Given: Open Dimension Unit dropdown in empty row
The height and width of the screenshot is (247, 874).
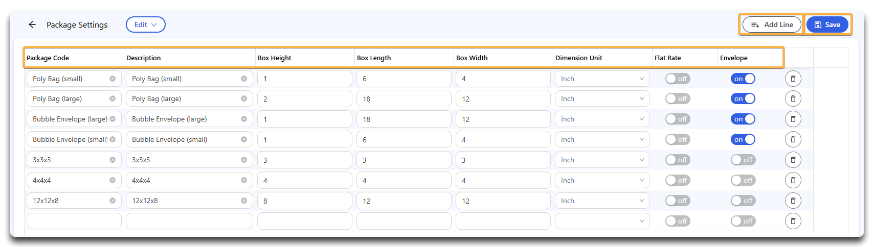Looking at the screenshot, I should [602, 221].
